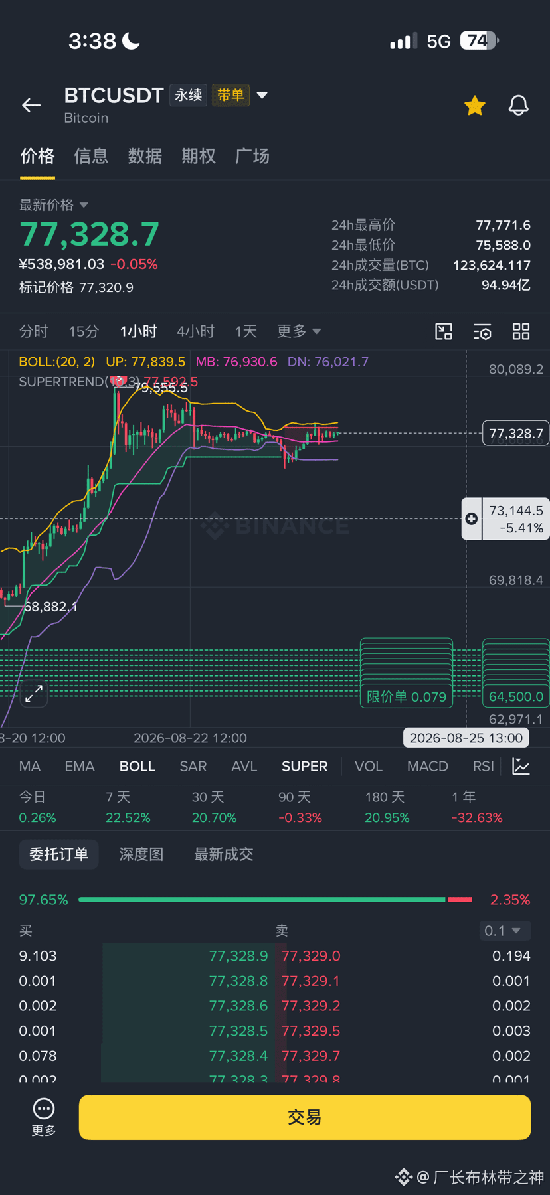Tap the 限价单 0.079 order label
The height and width of the screenshot is (1195, 550).
[407, 697]
